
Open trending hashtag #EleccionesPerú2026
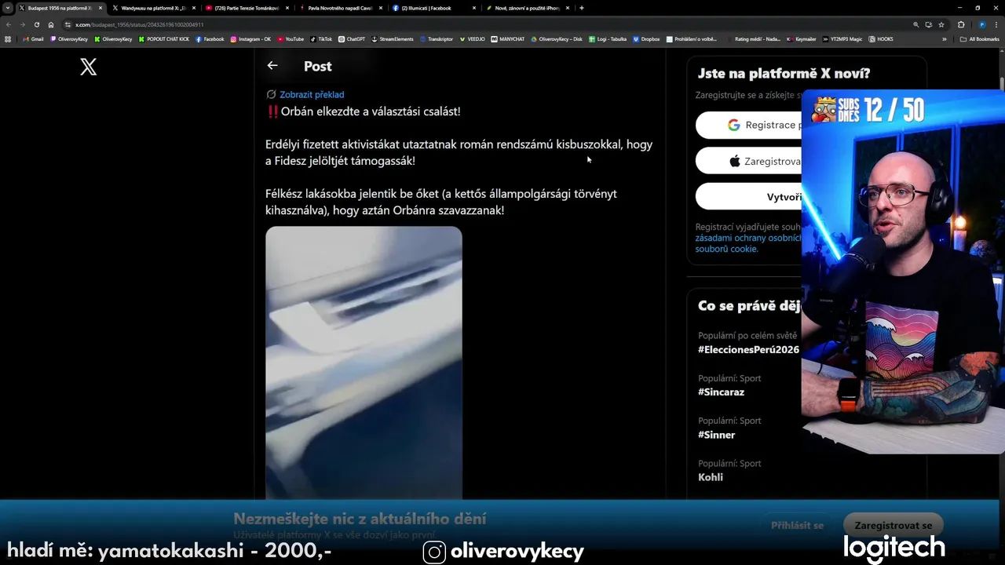click(x=748, y=350)
